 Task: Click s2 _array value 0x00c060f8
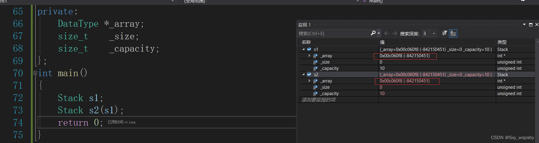pos(405,81)
